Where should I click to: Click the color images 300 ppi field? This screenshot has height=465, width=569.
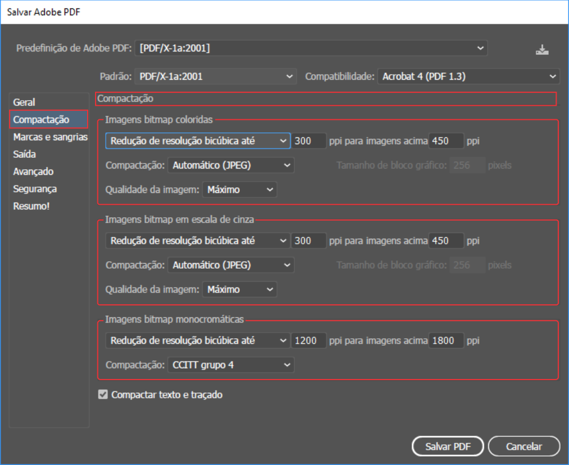click(309, 141)
